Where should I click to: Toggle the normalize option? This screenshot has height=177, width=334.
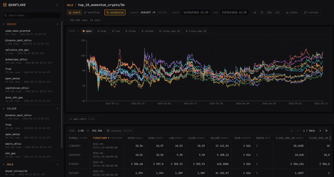click(x=115, y=12)
